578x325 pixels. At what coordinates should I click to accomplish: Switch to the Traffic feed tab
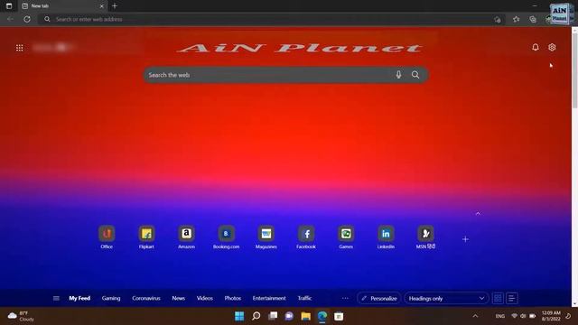coord(304,298)
